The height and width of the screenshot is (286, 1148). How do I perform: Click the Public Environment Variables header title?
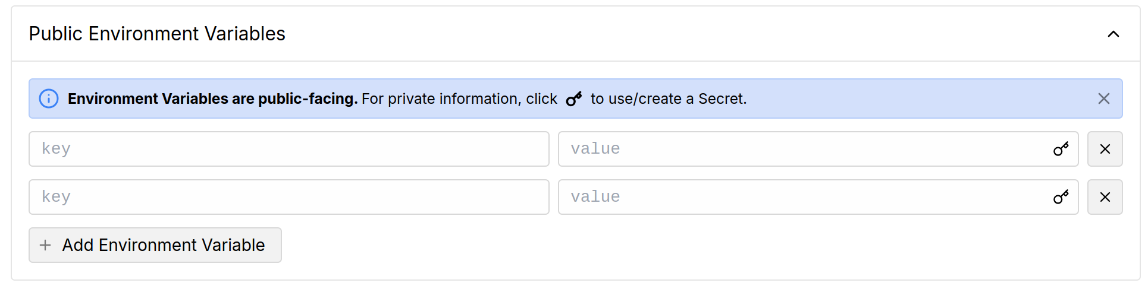[157, 34]
